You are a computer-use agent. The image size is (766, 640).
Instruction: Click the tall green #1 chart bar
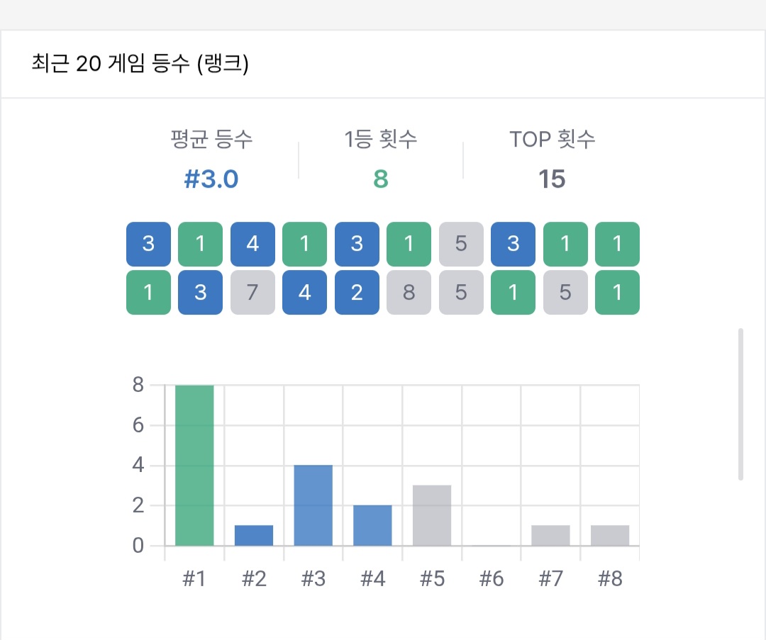click(194, 466)
